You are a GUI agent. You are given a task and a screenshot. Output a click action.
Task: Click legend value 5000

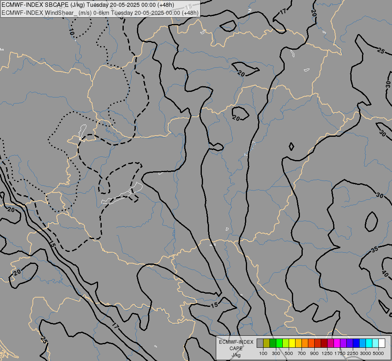378,353
